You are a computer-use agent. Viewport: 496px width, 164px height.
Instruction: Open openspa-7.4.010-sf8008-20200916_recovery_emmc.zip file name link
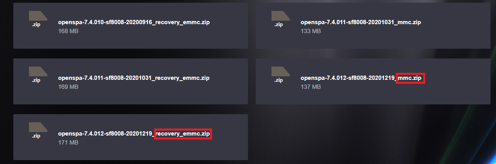134,22
